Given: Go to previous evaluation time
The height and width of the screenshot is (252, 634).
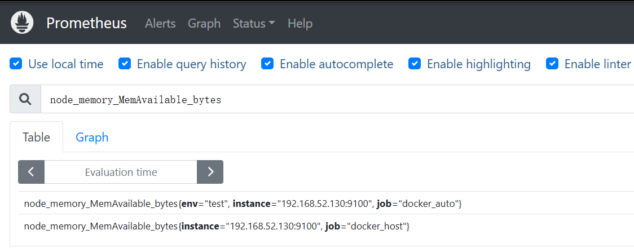Looking at the screenshot, I should (x=32, y=172).
